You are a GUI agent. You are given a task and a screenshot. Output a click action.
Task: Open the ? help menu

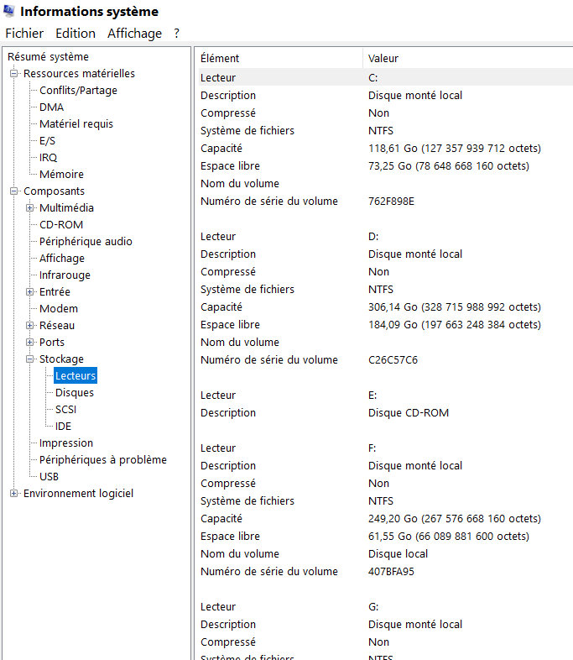click(x=176, y=34)
